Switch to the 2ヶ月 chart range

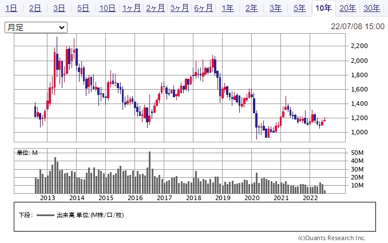156,8
